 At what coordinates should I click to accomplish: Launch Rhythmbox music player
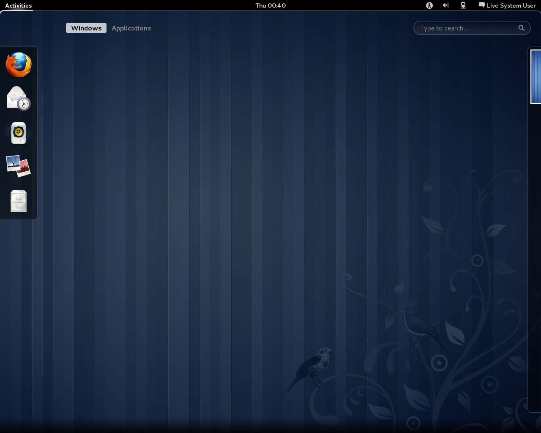coord(19,133)
